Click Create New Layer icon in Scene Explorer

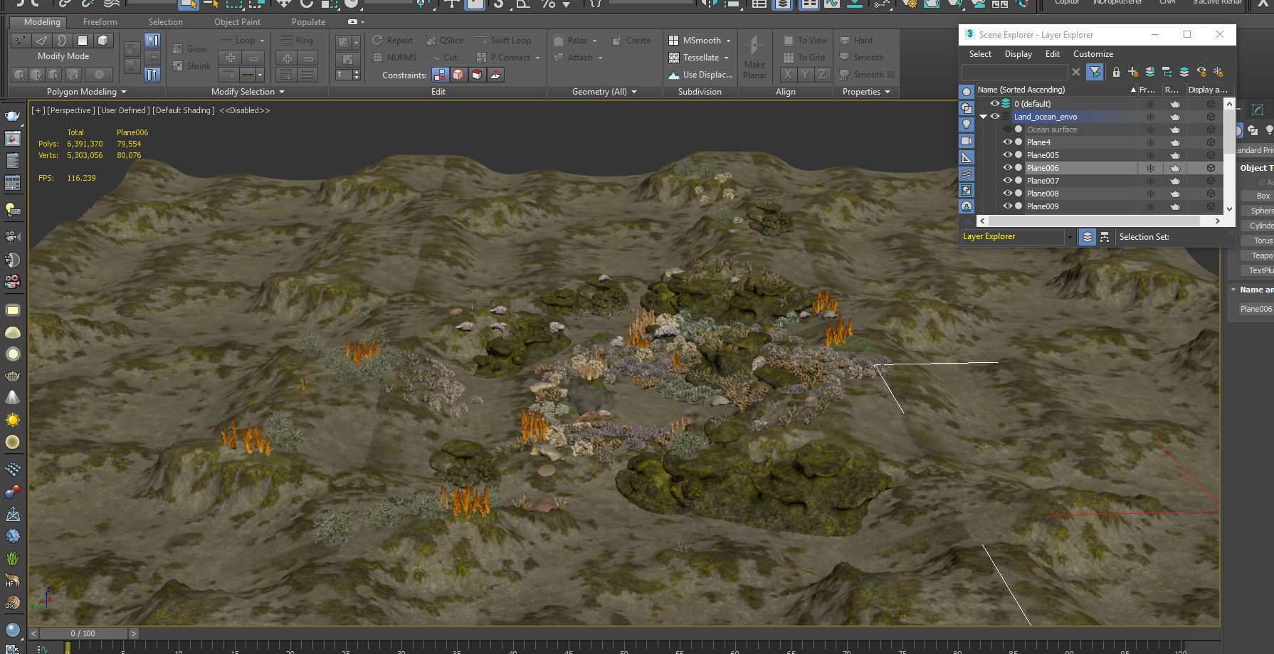pos(1133,72)
